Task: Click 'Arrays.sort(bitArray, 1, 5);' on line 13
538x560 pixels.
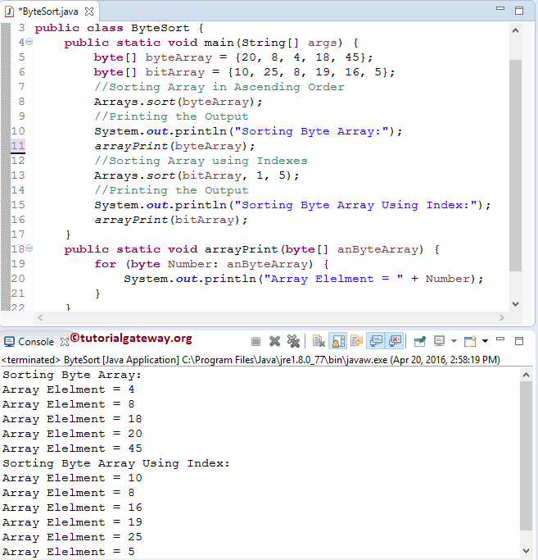Action: coord(197,175)
